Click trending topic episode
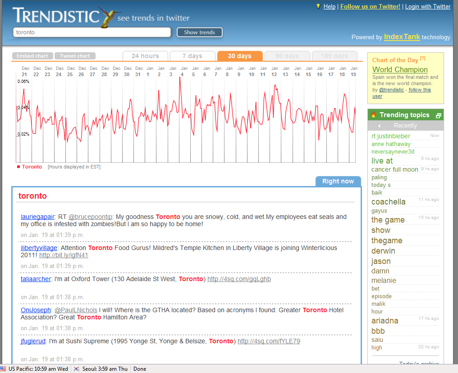The height and width of the screenshot is (373, 458). click(x=381, y=296)
